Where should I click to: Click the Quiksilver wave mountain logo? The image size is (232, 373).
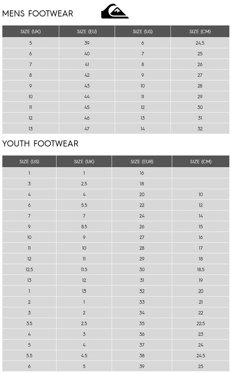115,11
